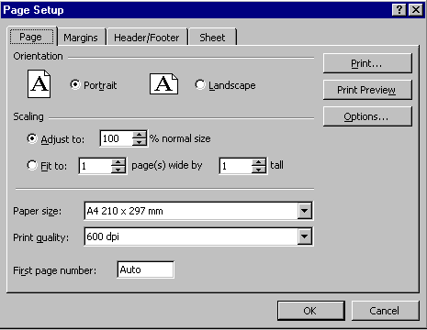Open Print Preview

tap(367, 90)
